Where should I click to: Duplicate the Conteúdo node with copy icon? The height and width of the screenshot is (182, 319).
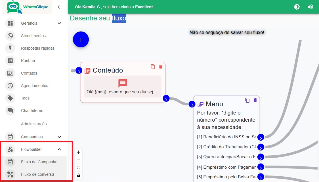point(153,67)
